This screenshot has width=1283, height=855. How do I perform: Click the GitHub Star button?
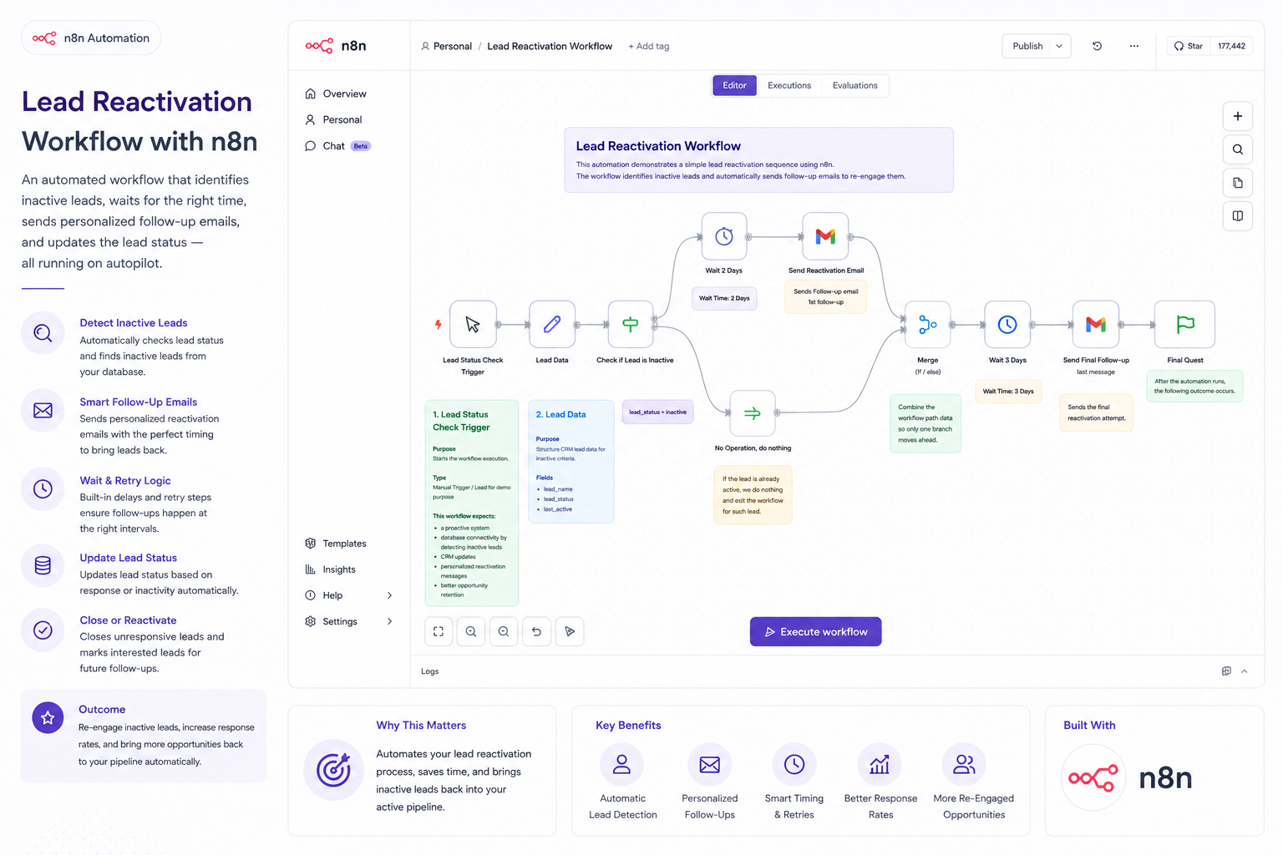coord(1189,46)
